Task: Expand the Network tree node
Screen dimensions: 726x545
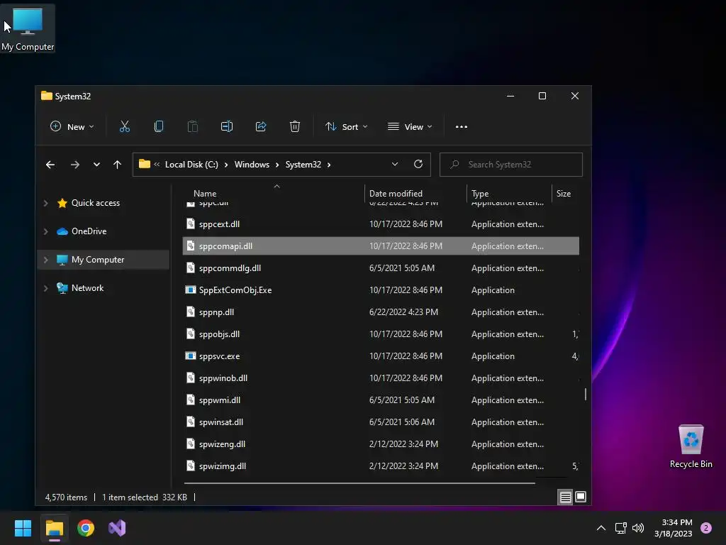Action: (x=45, y=288)
